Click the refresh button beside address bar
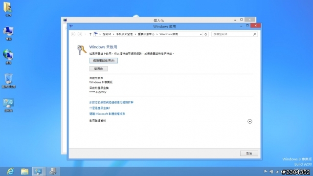 [205, 34]
